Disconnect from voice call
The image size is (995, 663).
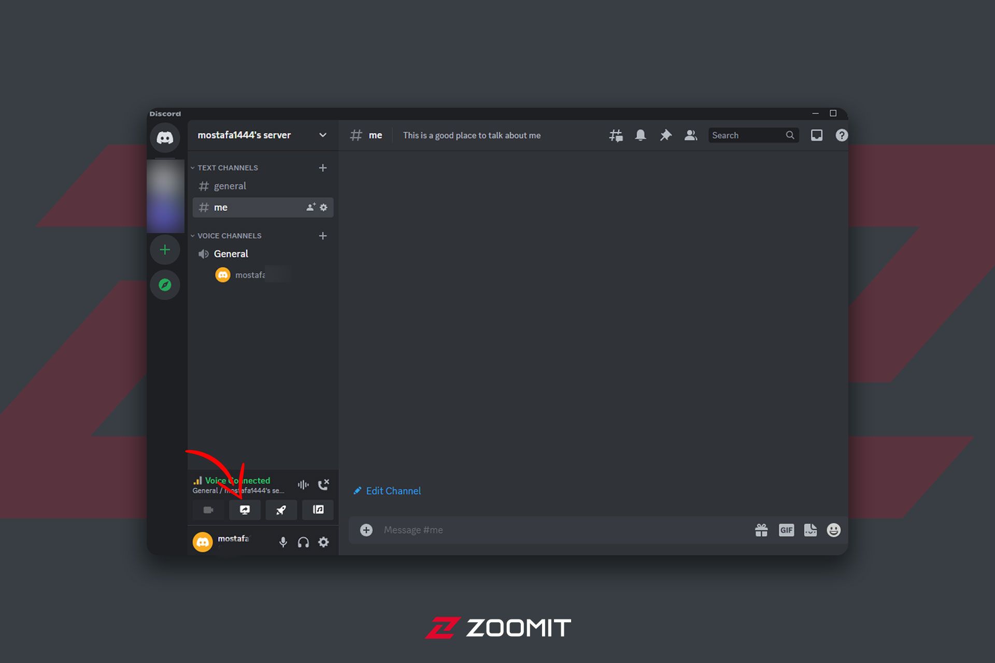[x=323, y=485]
